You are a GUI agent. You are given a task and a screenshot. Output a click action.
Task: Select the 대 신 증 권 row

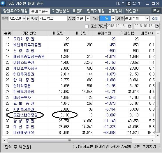point(79,127)
